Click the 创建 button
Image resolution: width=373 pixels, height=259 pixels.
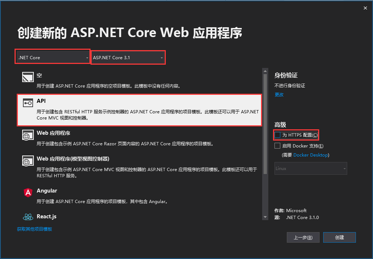click(x=339, y=237)
